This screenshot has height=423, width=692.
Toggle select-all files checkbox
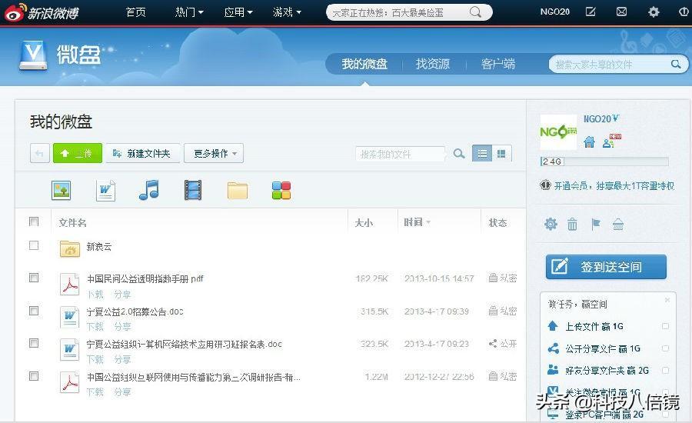(34, 221)
